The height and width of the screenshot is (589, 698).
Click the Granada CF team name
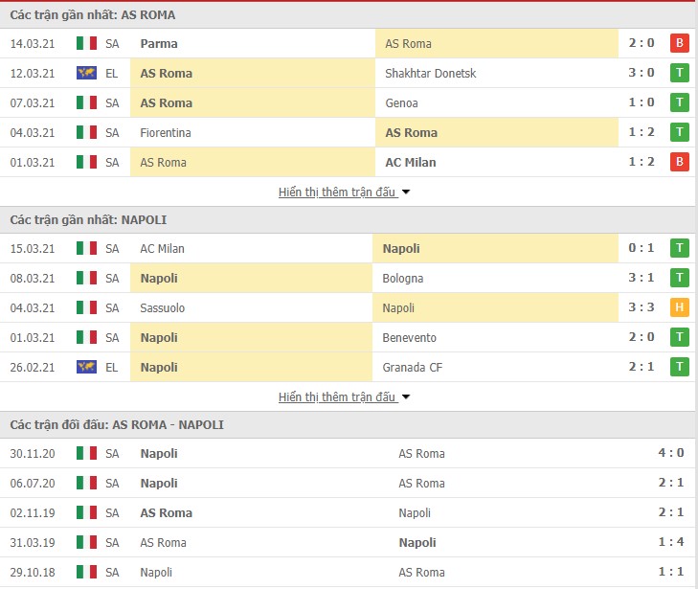click(413, 368)
